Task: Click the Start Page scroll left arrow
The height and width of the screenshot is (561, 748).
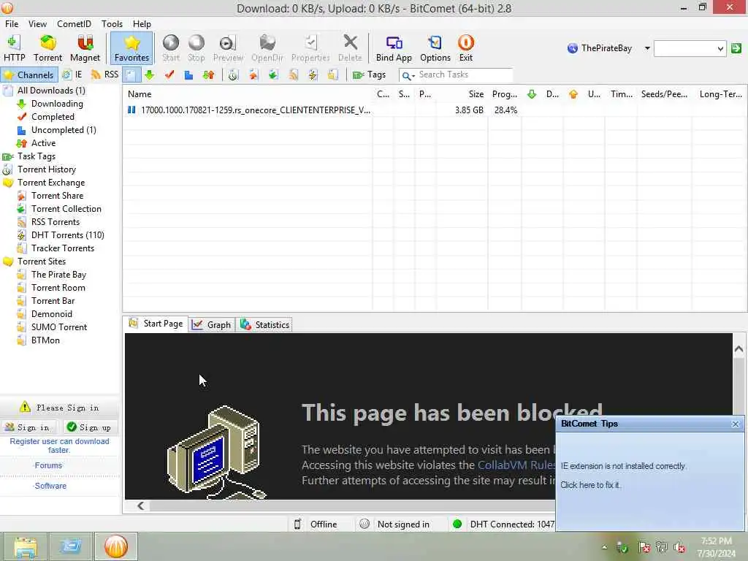Action: click(x=140, y=505)
